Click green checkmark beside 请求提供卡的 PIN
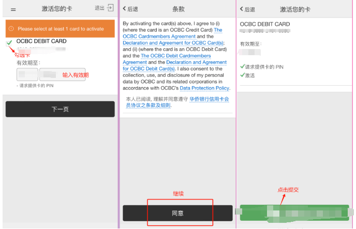 click(243, 67)
